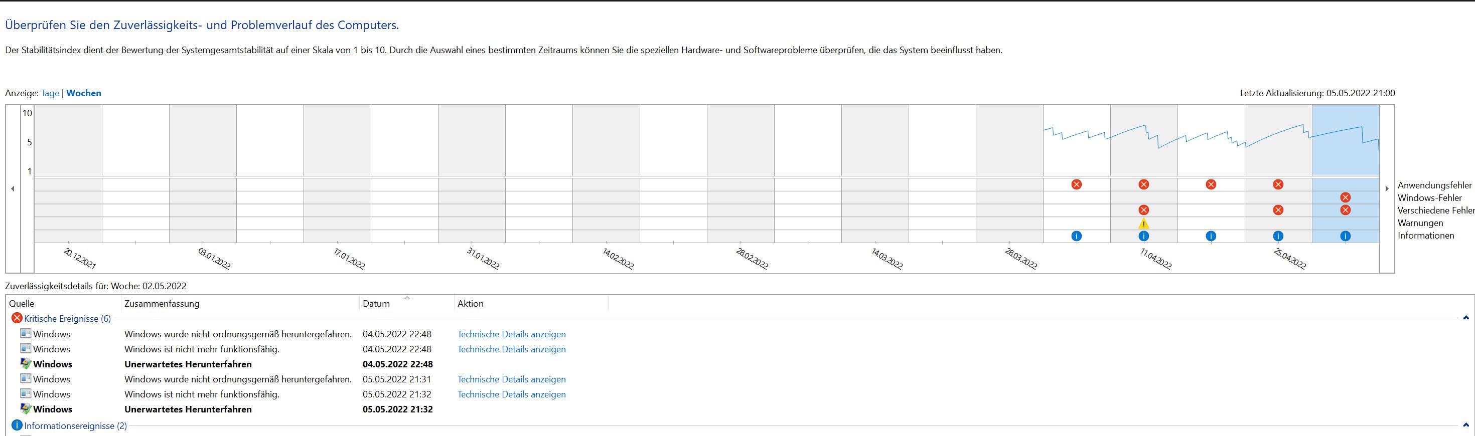Click Verschiedene Fehler row label
This screenshot has width=1475, height=436.
[x=1436, y=210]
